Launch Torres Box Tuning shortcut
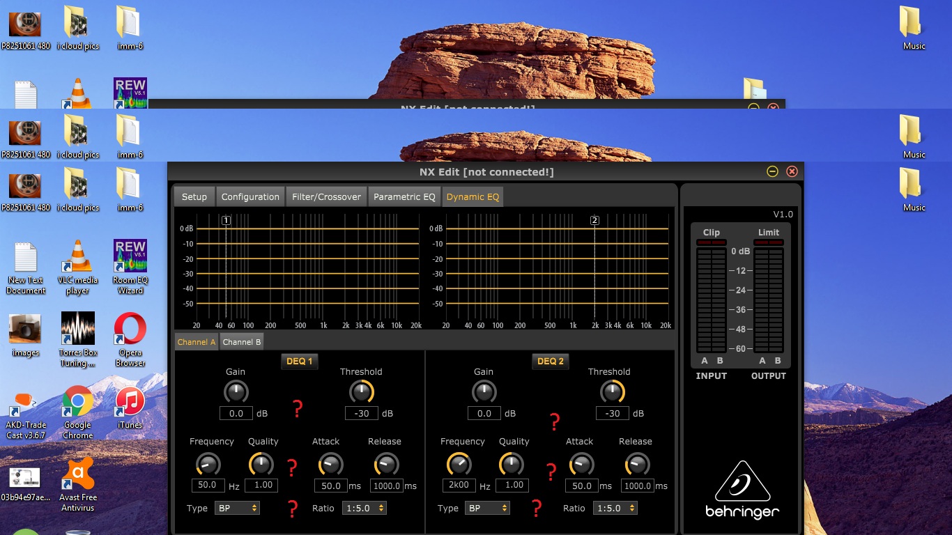Image resolution: width=952 pixels, height=535 pixels. [78, 340]
